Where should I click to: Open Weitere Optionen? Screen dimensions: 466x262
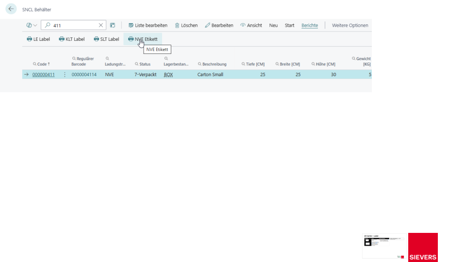click(x=350, y=25)
